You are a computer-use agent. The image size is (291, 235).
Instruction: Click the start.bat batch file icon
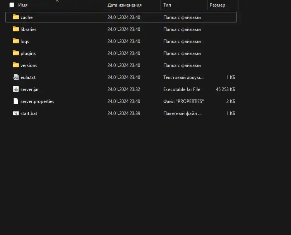click(x=16, y=113)
